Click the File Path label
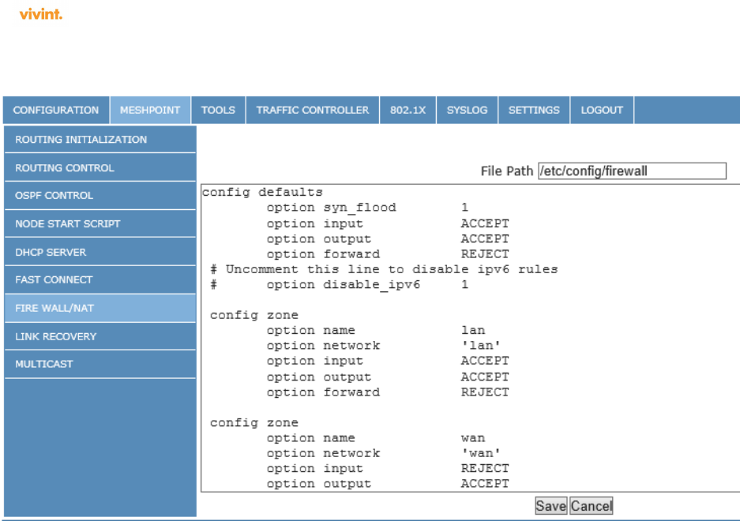 (x=507, y=171)
